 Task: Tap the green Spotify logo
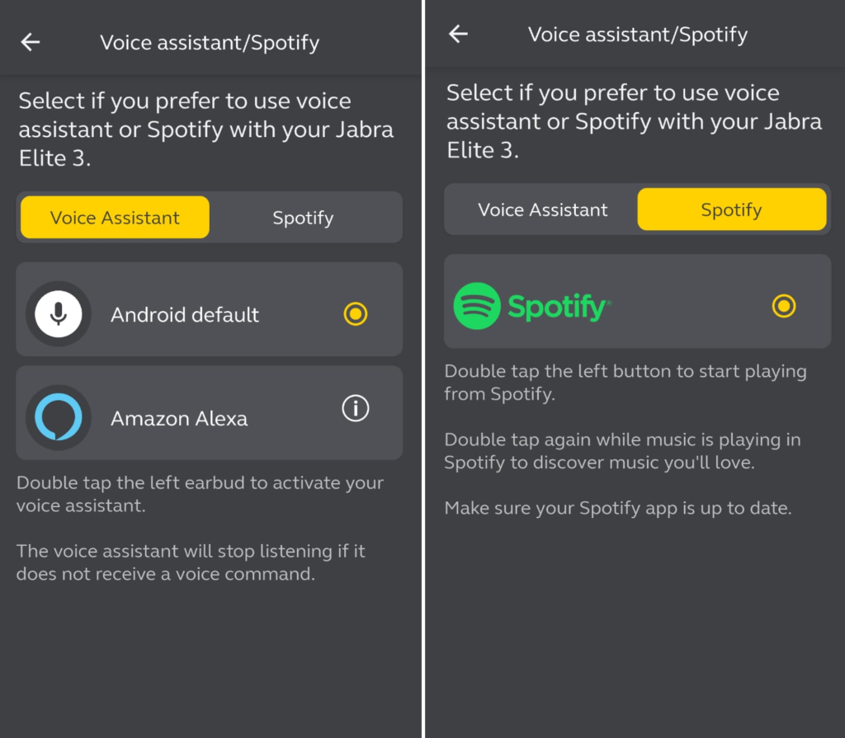(x=477, y=306)
